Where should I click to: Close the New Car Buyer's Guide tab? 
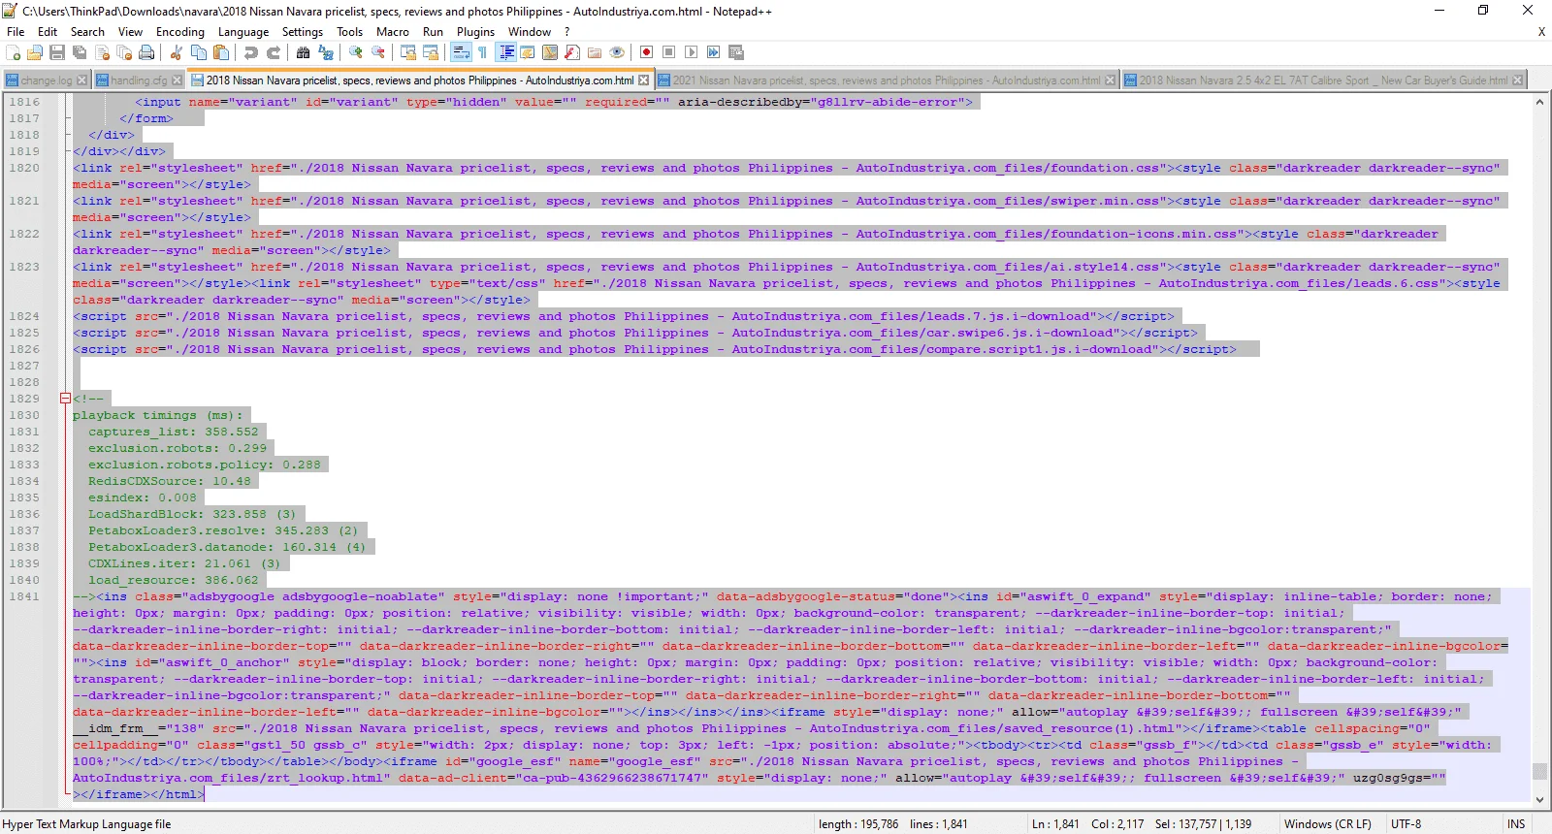(1518, 80)
